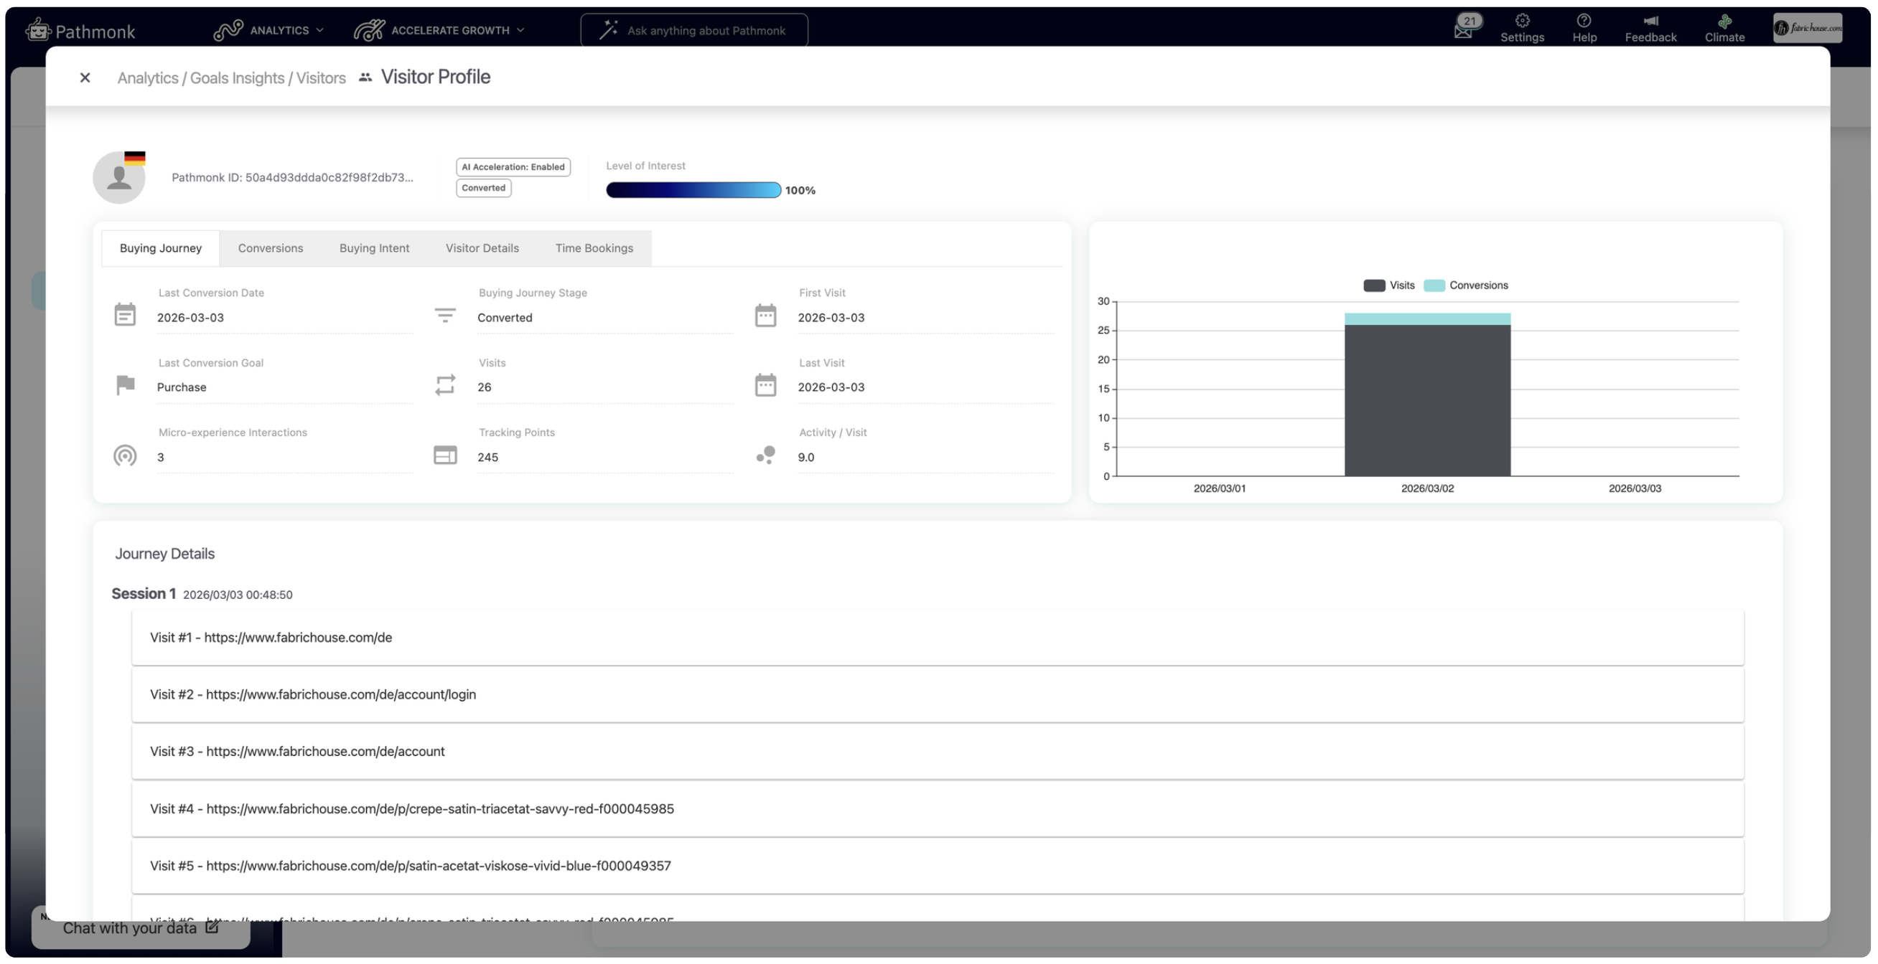Expand the Analytics dropdown menu
The width and height of the screenshot is (1878, 964).
click(270, 30)
